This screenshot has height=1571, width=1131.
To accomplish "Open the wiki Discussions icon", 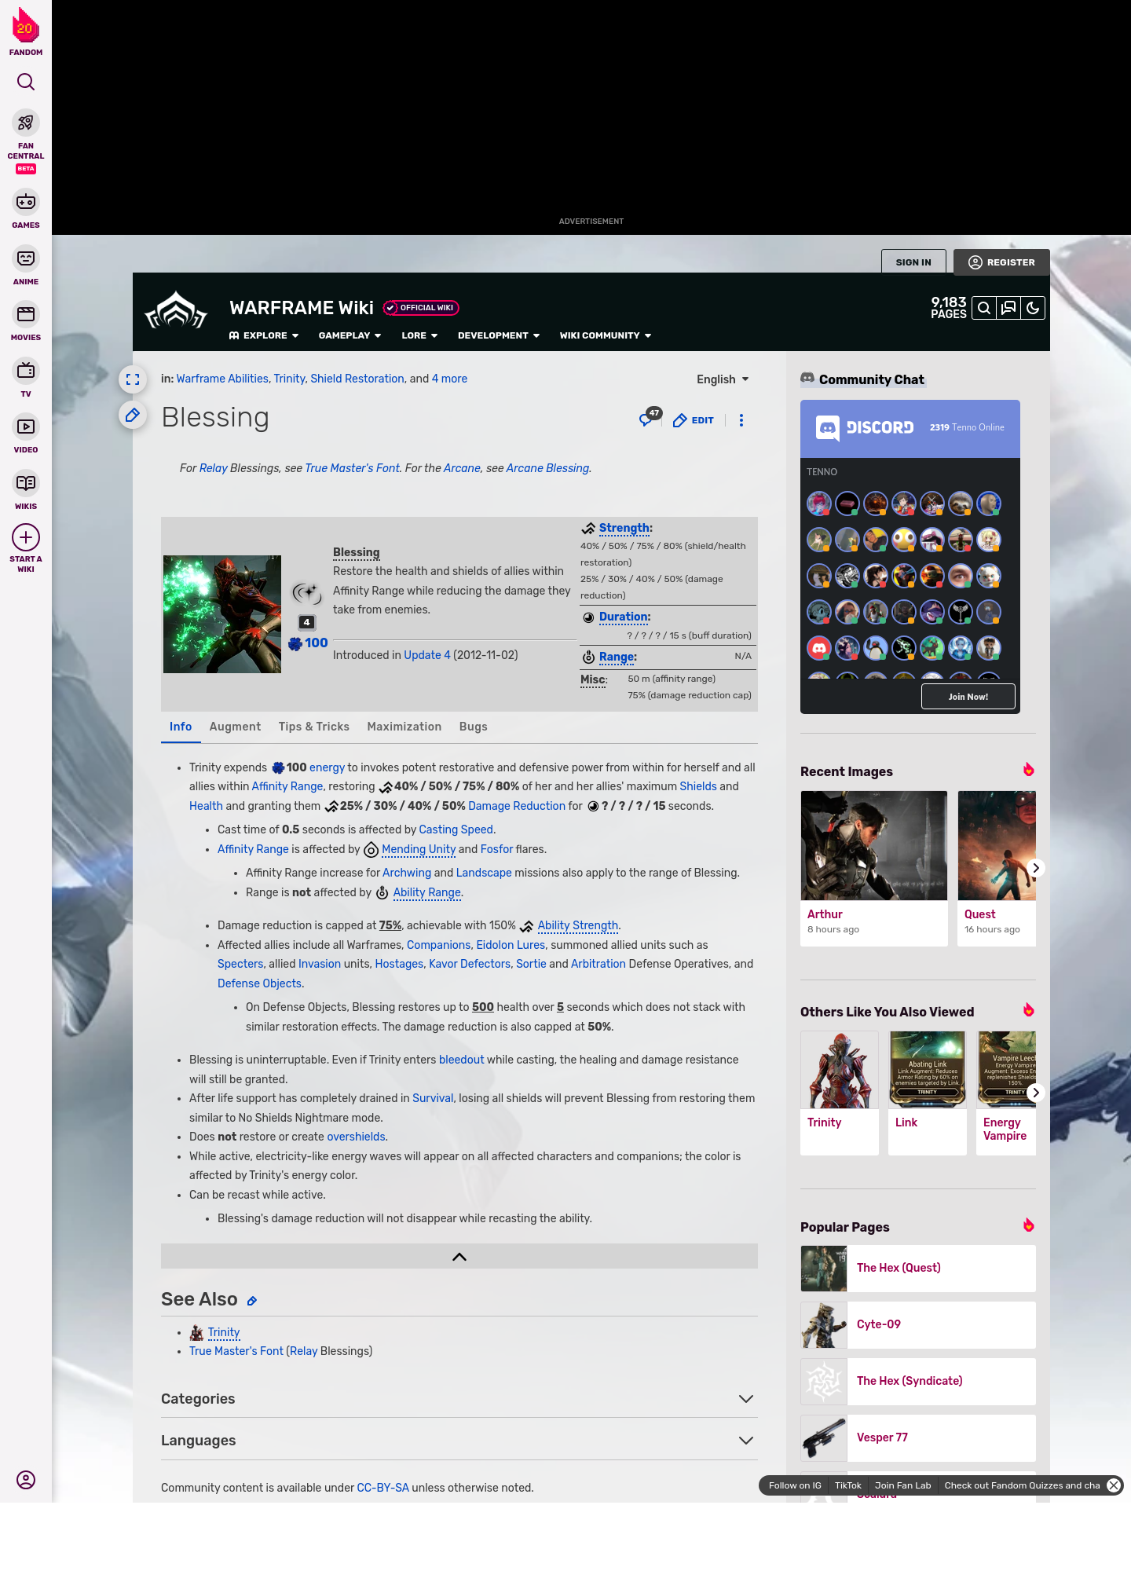I will click(x=1008, y=309).
